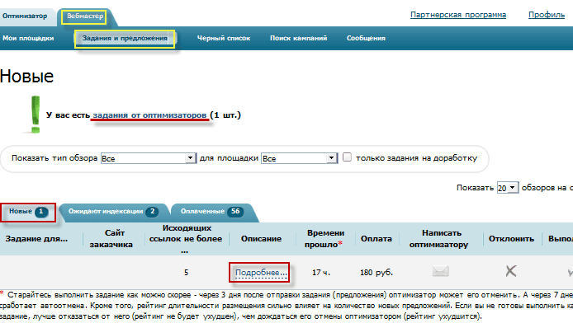Click the checkmark icon to complete the task
The image size is (573, 323).
570,272
